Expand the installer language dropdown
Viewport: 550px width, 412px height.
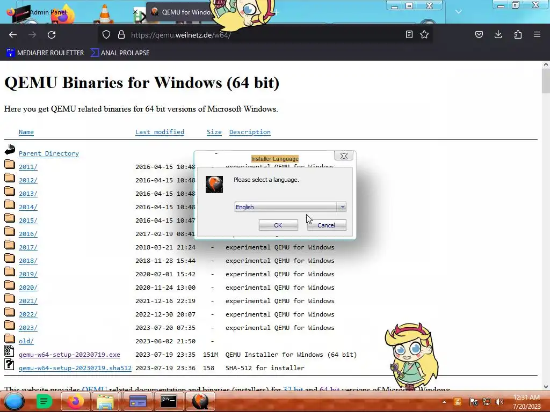point(342,207)
